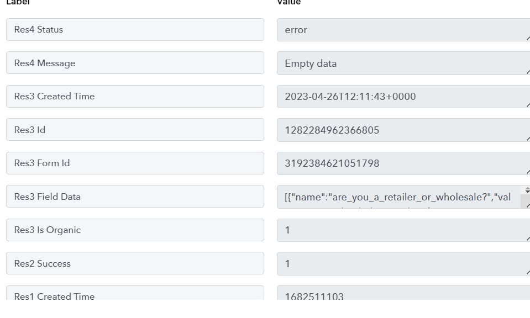Select the Res2 Success value field

pos(403,264)
